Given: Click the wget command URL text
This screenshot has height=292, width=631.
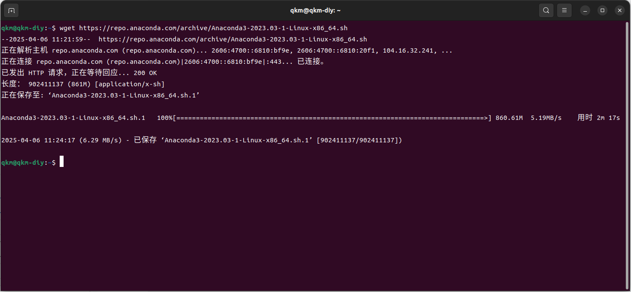Looking at the screenshot, I should (213, 28).
